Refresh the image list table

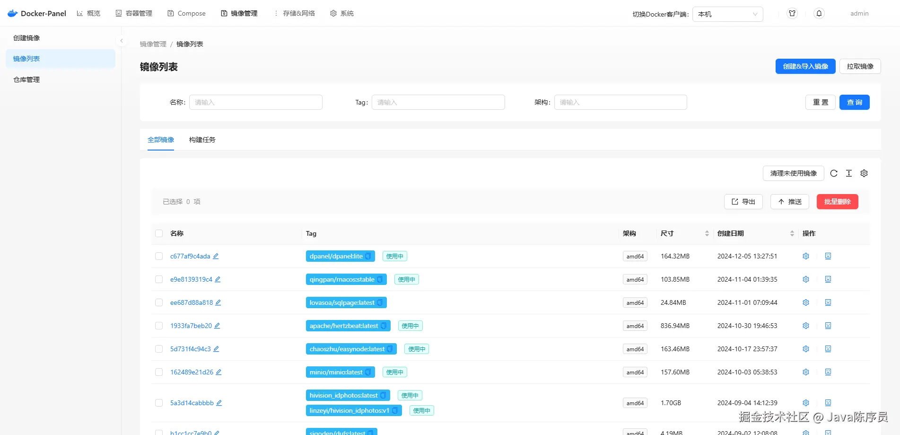pyautogui.click(x=834, y=173)
